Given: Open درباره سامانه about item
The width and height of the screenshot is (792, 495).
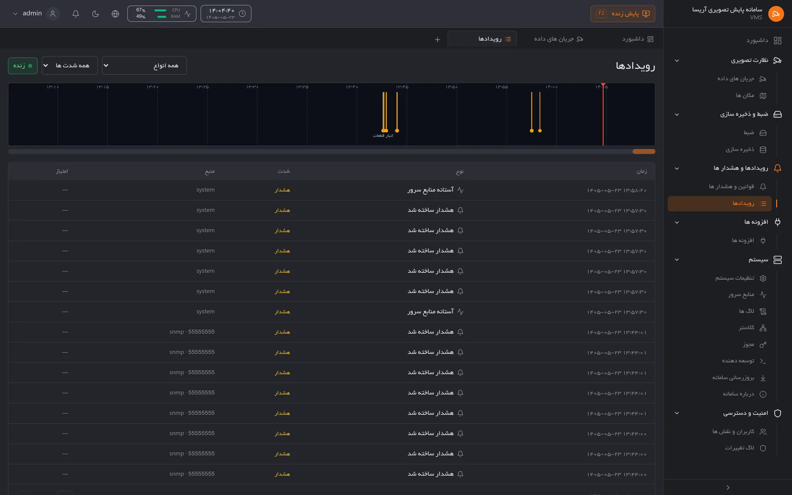Looking at the screenshot, I should pos(744,394).
